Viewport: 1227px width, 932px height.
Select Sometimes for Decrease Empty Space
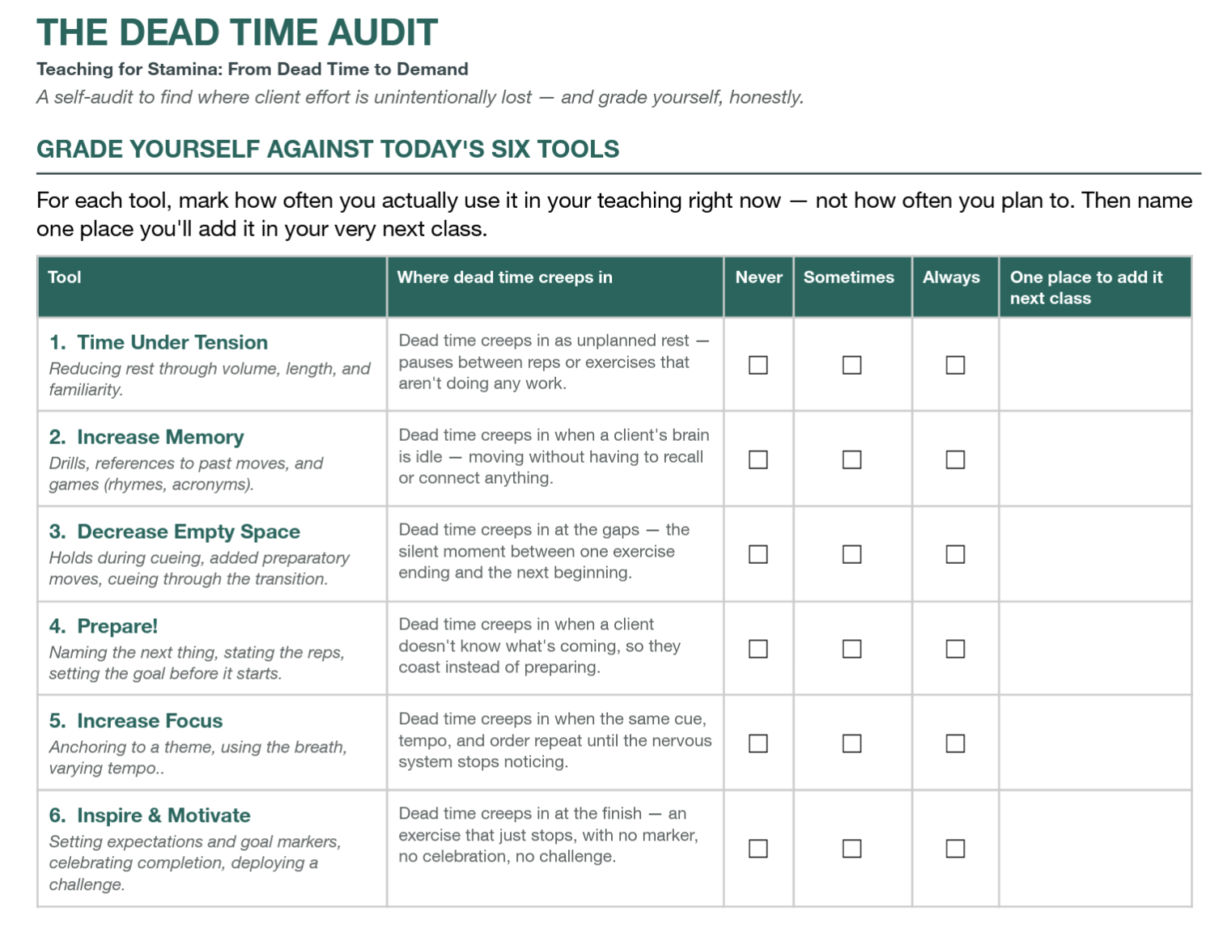(851, 554)
